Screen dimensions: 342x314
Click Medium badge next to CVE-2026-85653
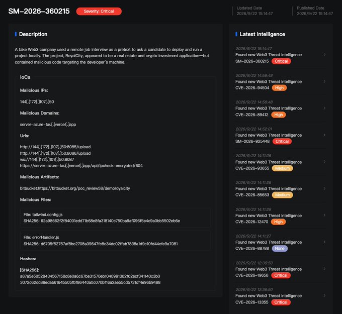pyautogui.click(x=282, y=195)
